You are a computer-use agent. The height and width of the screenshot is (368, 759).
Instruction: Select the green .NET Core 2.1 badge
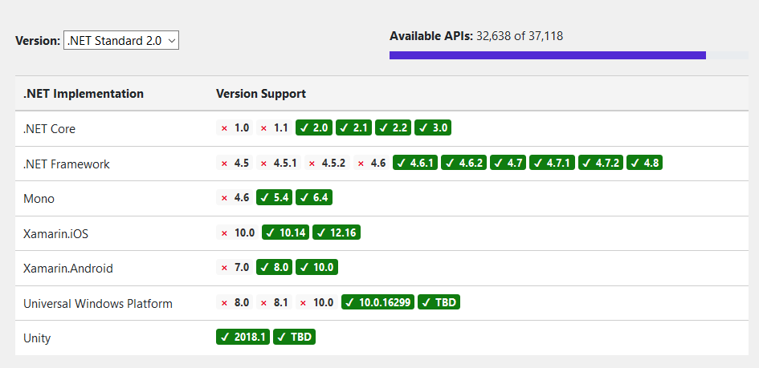coord(354,128)
